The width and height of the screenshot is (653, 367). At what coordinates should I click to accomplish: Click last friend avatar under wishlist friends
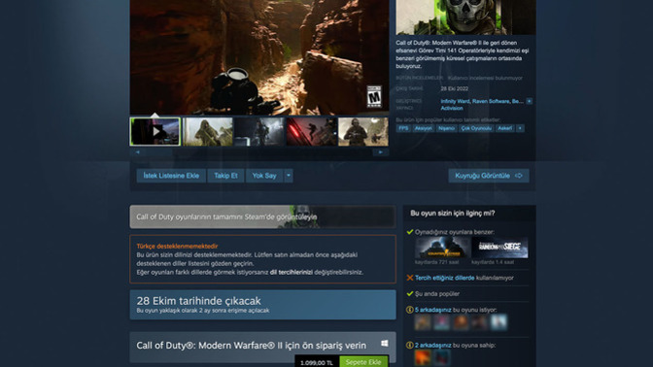pos(498,322)
